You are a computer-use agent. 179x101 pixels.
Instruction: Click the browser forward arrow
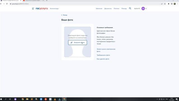coord(4,4)
